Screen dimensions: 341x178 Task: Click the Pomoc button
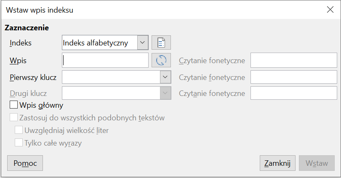tap(25, 163)
